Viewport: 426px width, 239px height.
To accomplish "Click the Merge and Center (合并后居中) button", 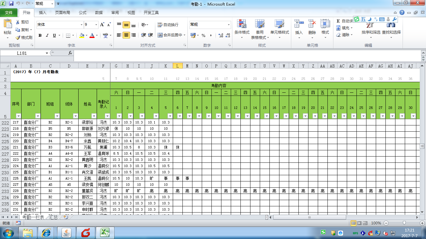I will [171, 35].
